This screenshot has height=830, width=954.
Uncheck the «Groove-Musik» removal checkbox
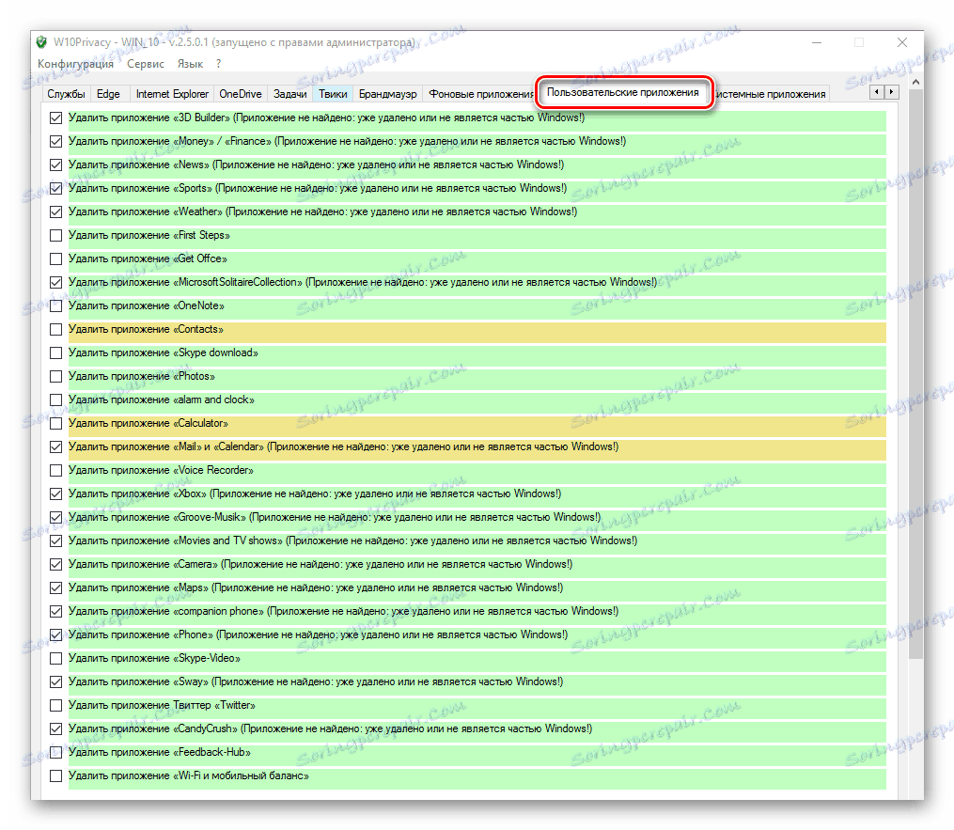click(56, 518)
